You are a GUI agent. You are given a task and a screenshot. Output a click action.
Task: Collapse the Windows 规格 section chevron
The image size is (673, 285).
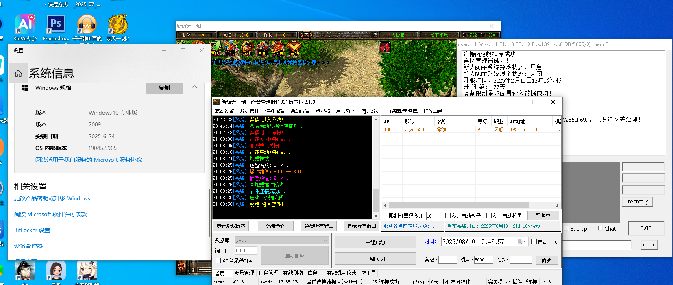click(x=194, y=87)
